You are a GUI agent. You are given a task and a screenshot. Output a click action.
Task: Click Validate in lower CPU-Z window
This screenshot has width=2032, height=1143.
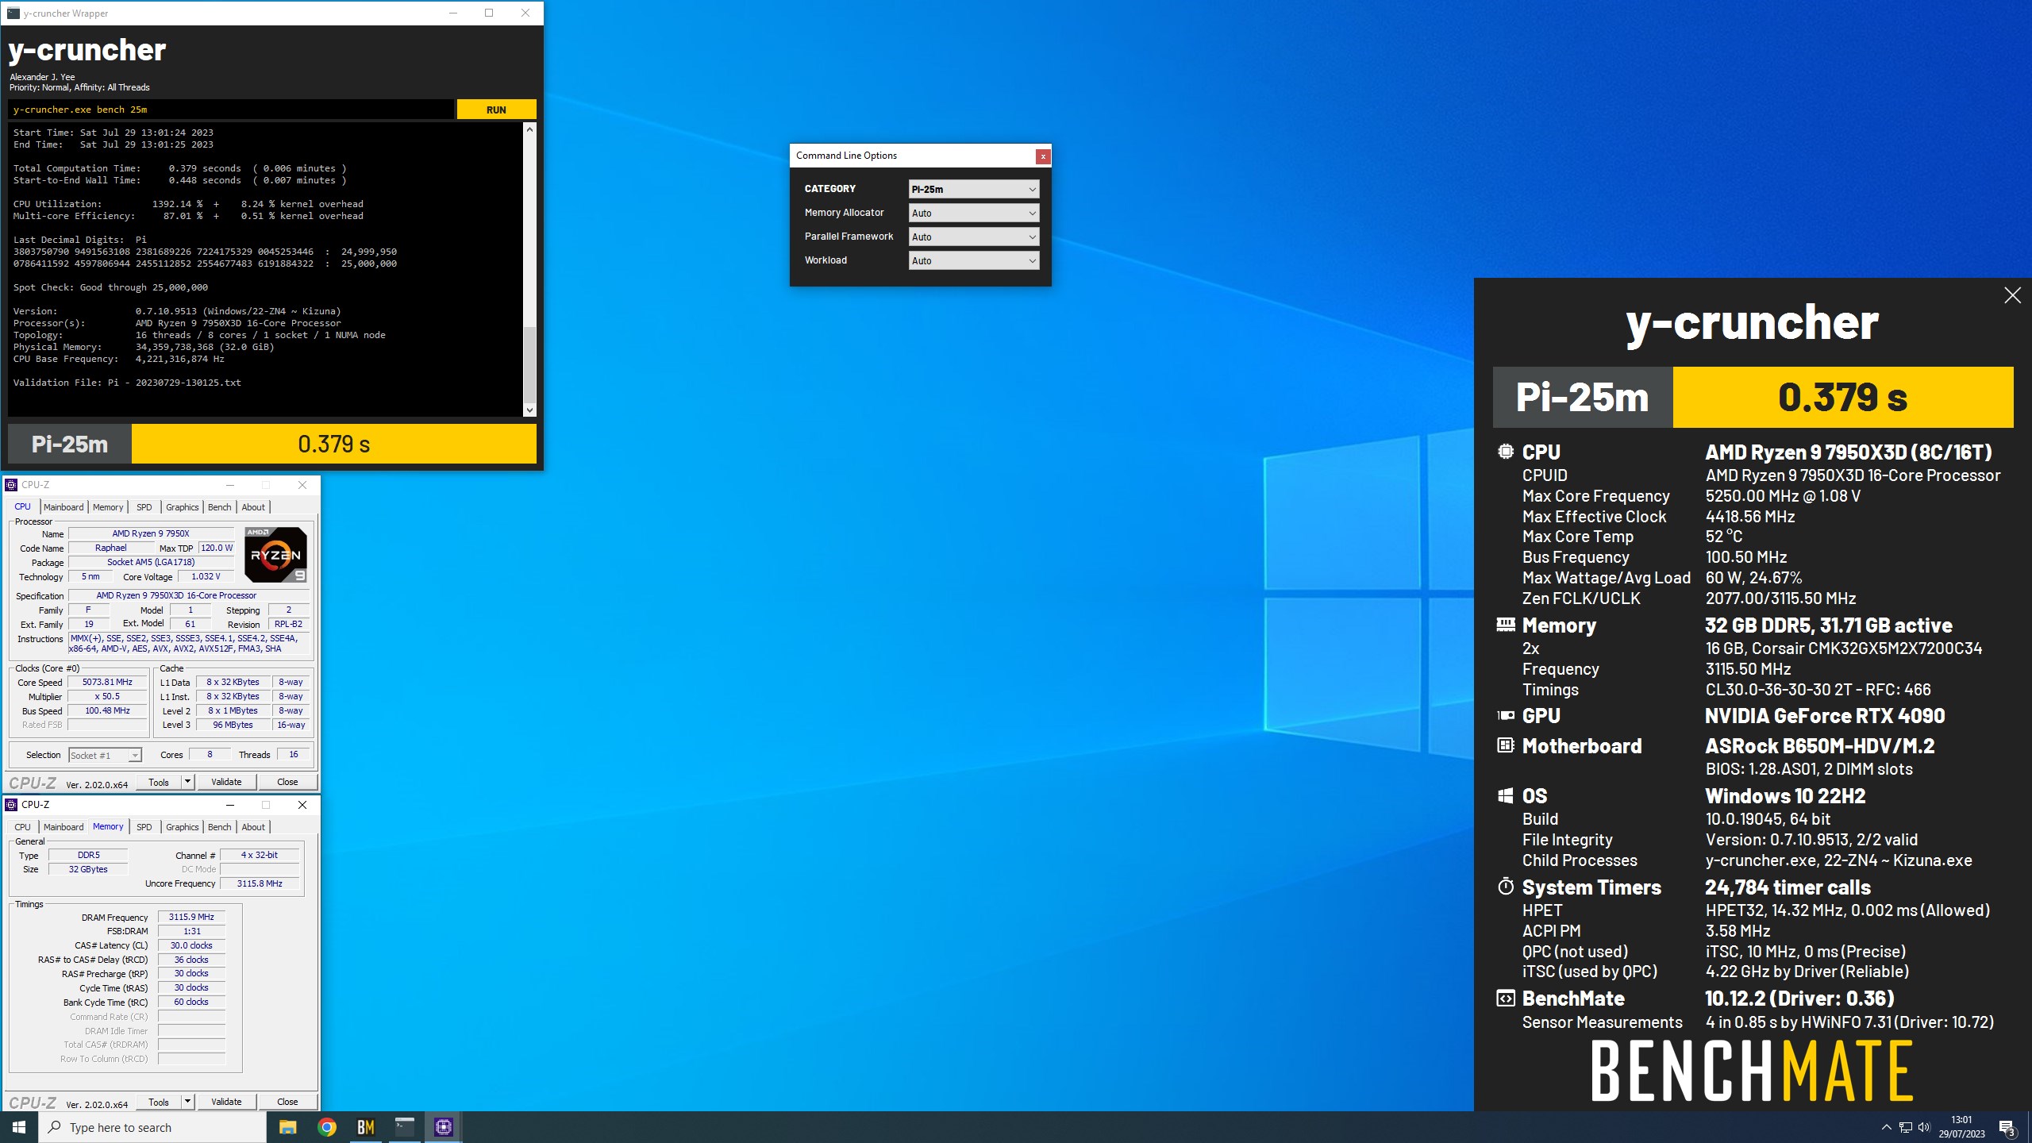coord(226,1102)
